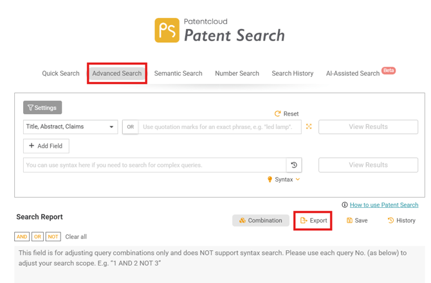
Task: Open Export search report
Action: pos(313,220)
